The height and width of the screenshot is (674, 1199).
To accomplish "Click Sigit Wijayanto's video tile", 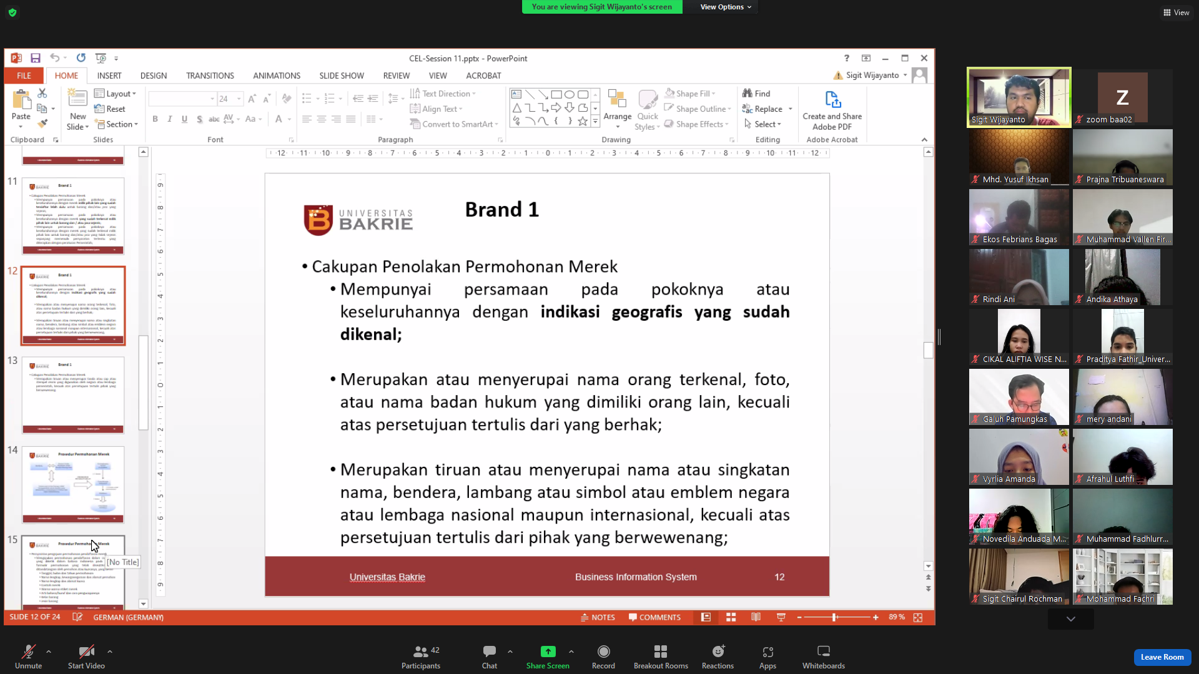I will click(x=1019, y=97).
